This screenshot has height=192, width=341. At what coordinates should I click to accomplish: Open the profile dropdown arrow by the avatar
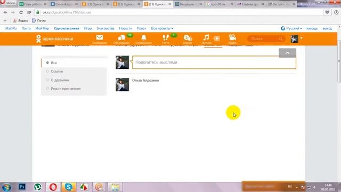[x=302, y=38]
